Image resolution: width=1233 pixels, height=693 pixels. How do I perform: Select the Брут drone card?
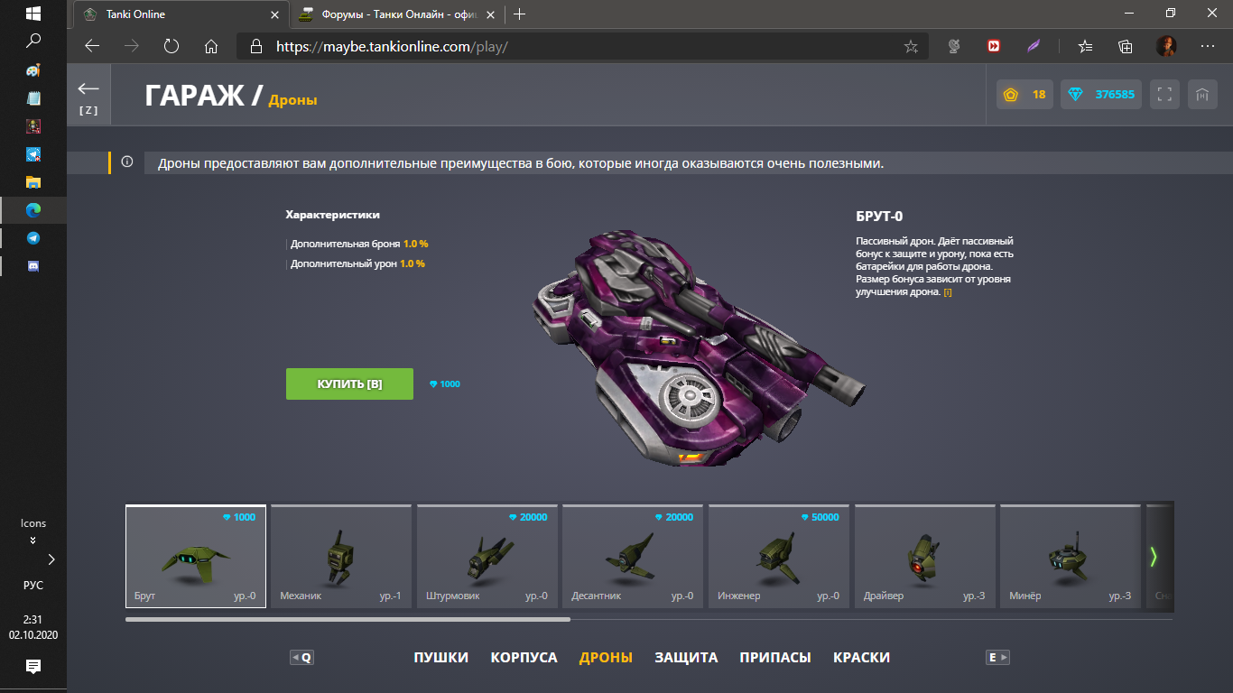pyautogui.click(x=196, y=557)
